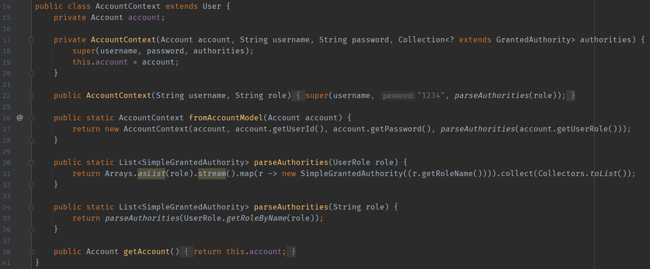
Task: Click the 'return new' keywords on line 27
Action: click(x=96, y=129)
